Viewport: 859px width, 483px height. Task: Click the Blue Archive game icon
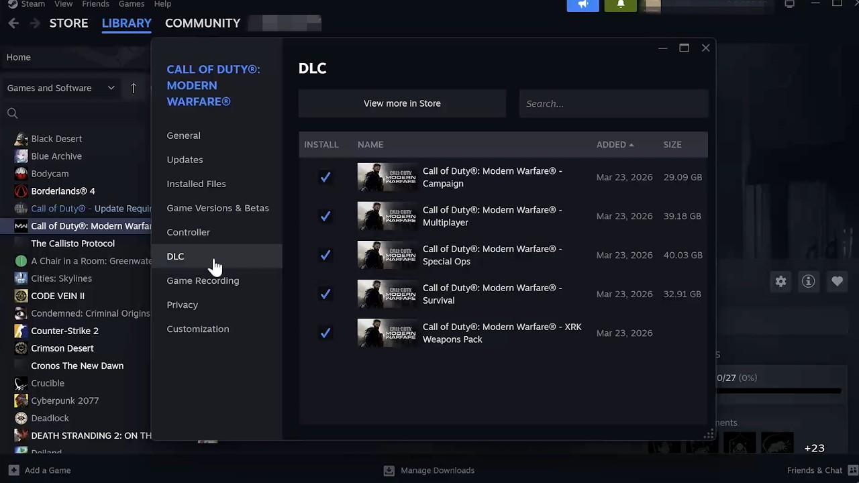21,156
